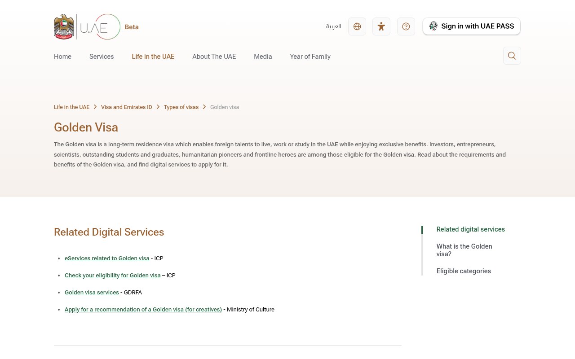Open the About The UAE menu
The image size is (575, 359).
coord(214,57)
